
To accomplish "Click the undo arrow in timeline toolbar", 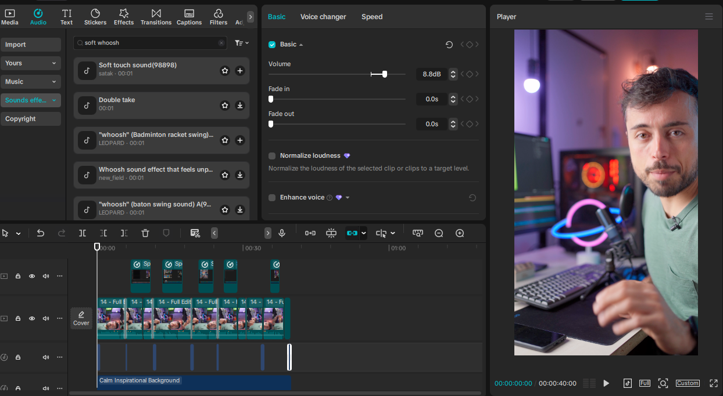I will 41,233.
